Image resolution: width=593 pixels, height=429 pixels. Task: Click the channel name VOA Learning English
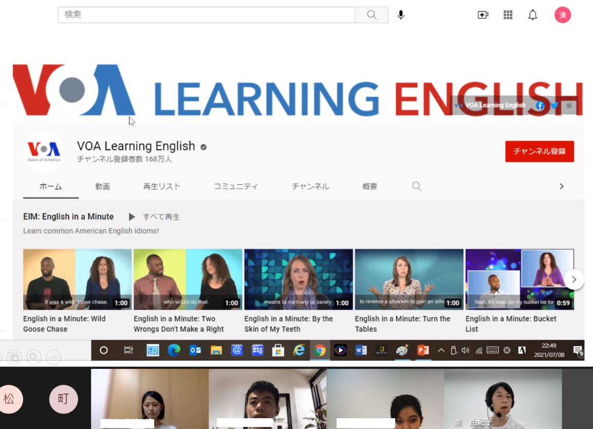(x=136, y=146)
